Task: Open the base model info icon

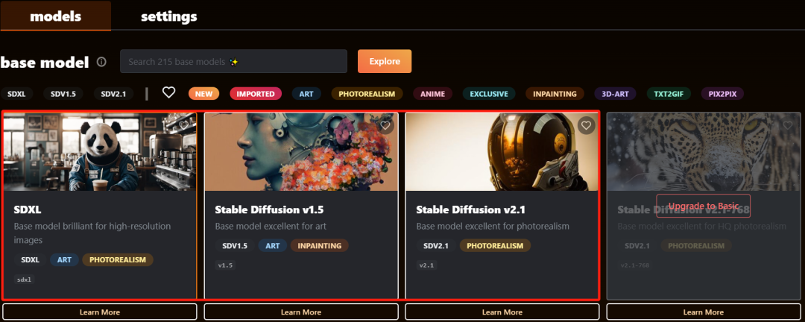Action: click(x=101, y=62)
